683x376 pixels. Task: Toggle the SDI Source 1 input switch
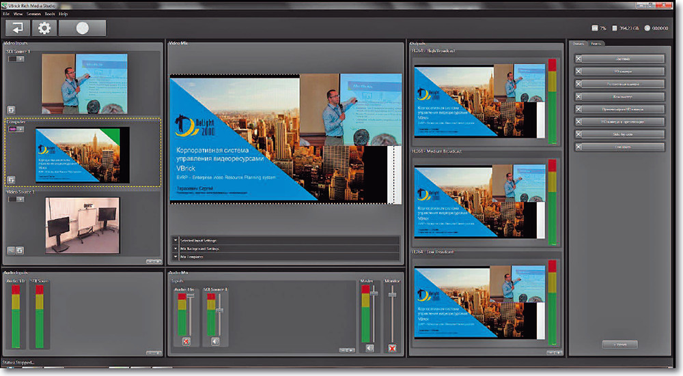16,59
